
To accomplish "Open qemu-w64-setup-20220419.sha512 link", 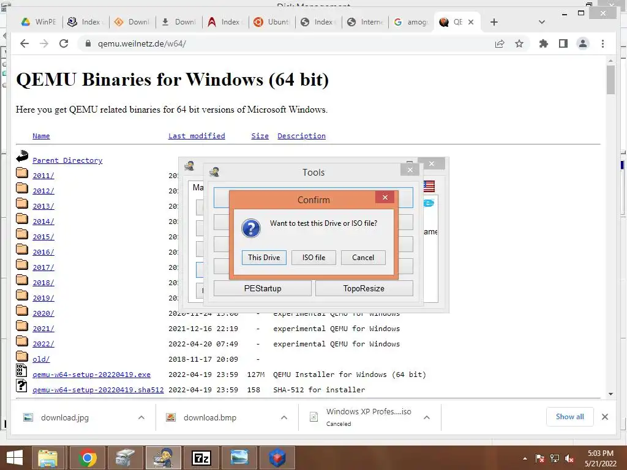I will pos(98,390).
